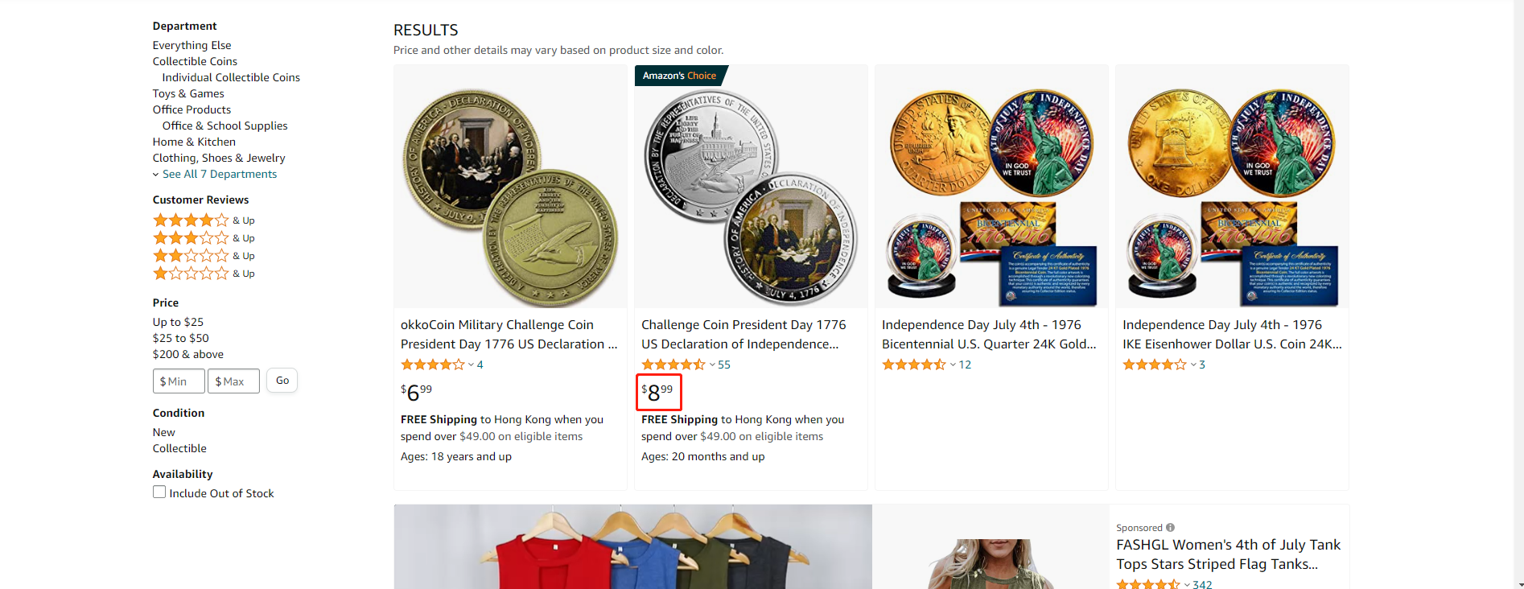Open star rating of IKE Eisenhower Dollar coin

click(1155, 365)
